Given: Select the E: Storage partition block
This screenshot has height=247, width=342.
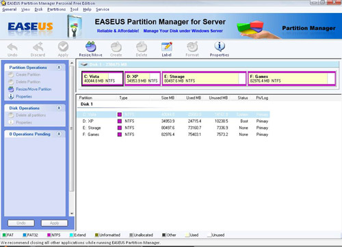Looking at the screenshot, I should [205, 78].
